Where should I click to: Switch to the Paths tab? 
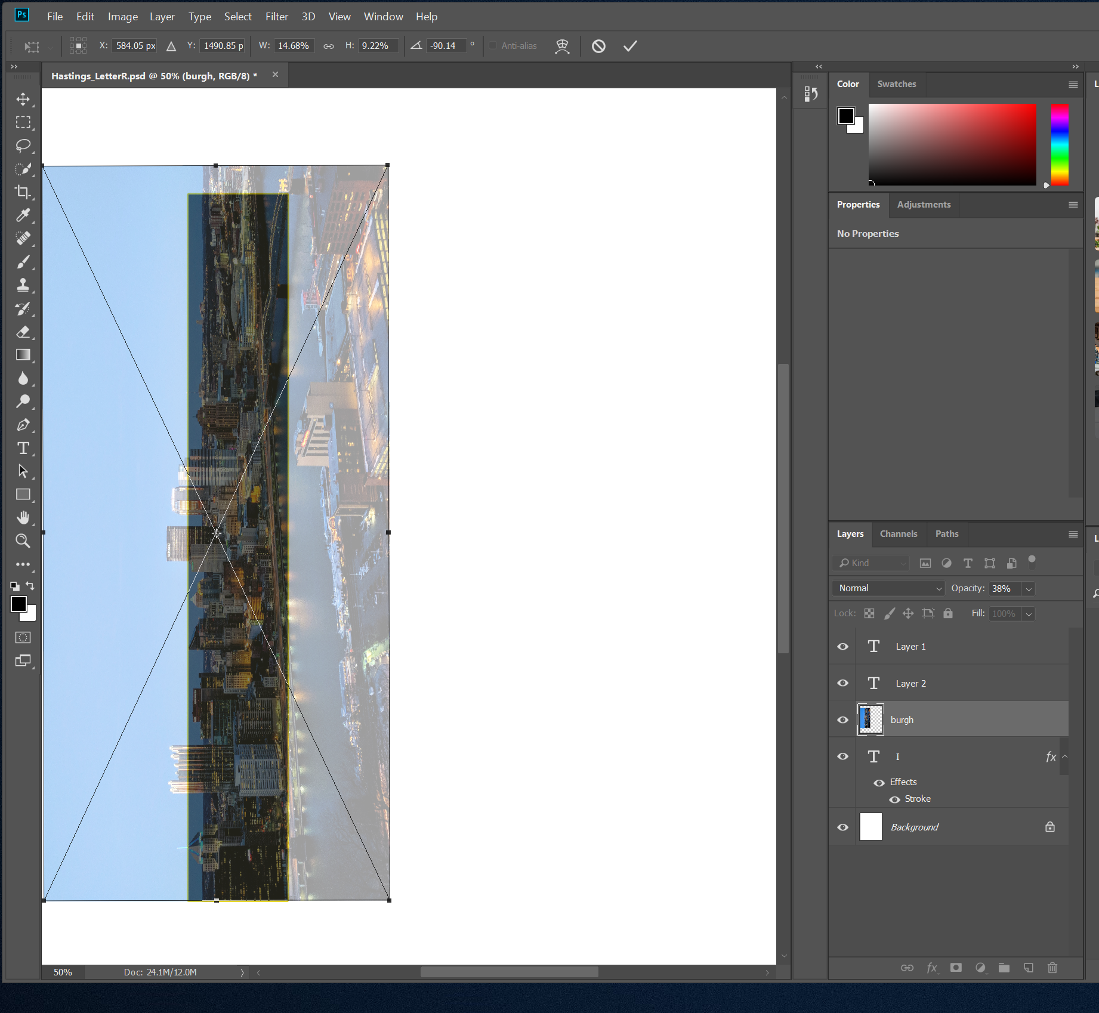point(946,534)
